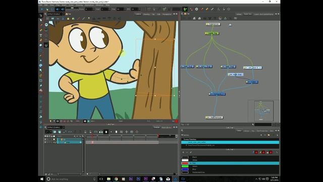Screen dimensions: 323x182
Task: Open the Windows menu
Action: click(x=100, y=5)
